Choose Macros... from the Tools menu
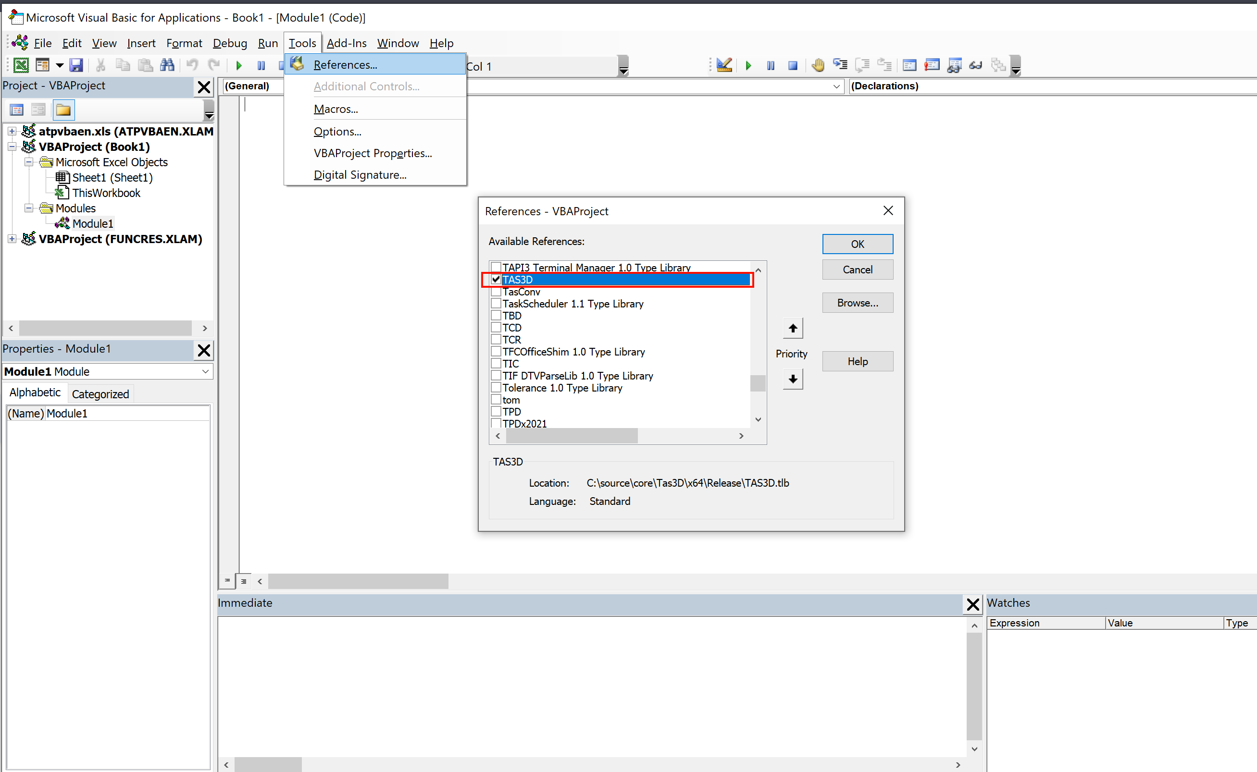1257x772 pixels. [x=375, y=109]
